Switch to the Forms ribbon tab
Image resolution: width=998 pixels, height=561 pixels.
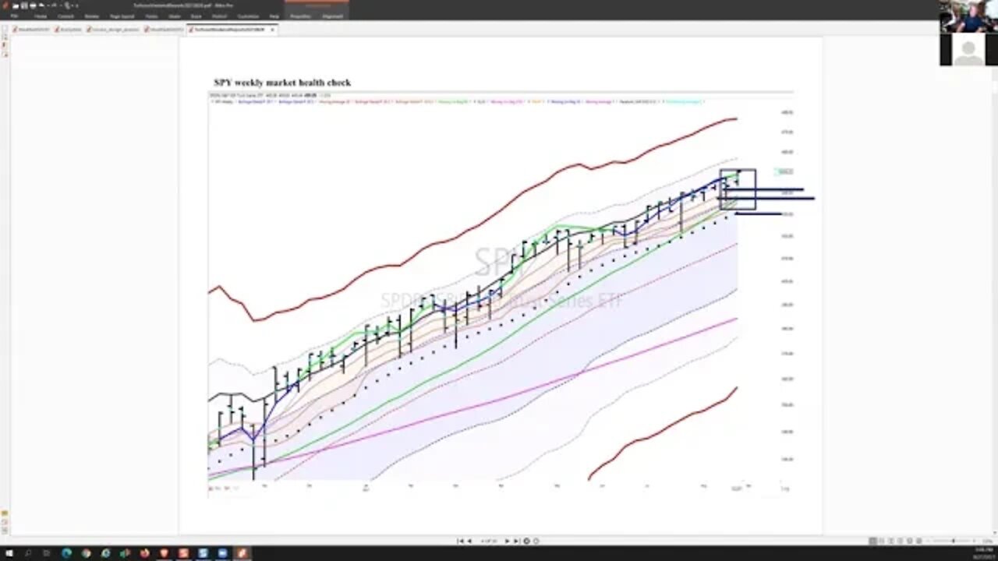[153, 16]
